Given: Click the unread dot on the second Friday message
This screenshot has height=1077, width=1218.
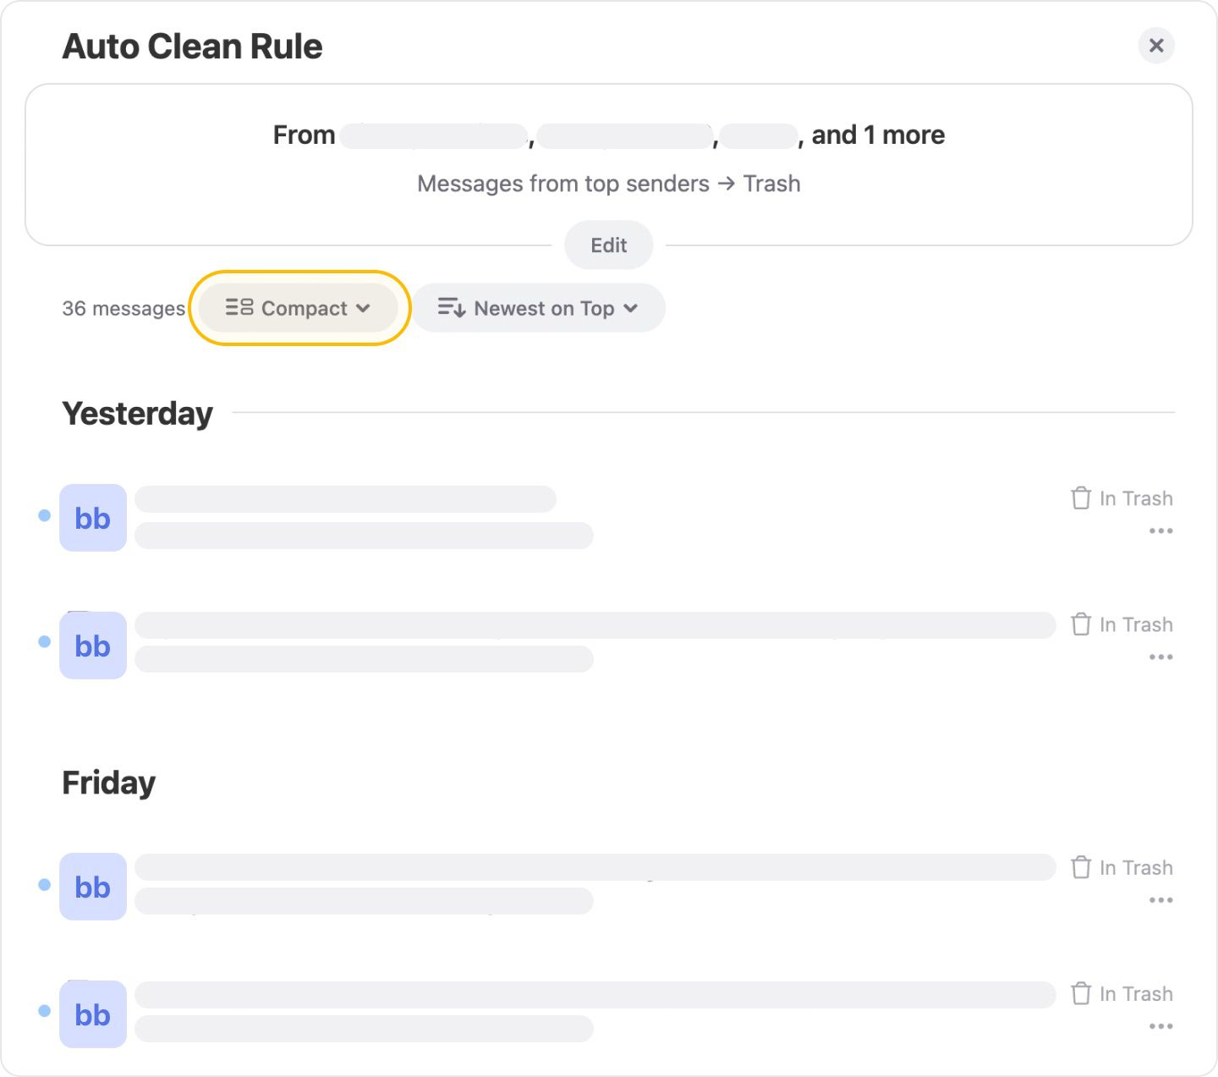Looking at the screenshot, I should (x=43, y=1012).
